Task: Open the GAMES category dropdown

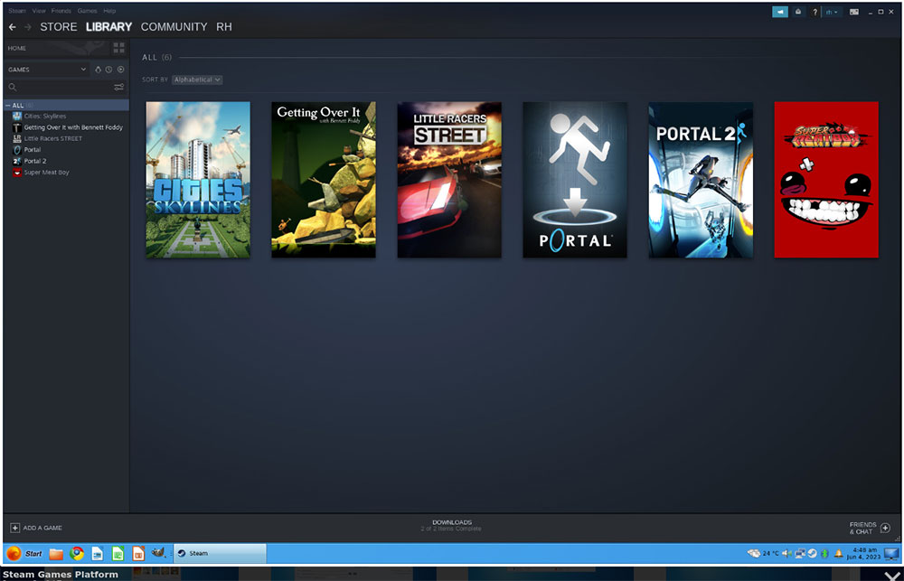Action: pyautogui.click(x=47, y=69)
